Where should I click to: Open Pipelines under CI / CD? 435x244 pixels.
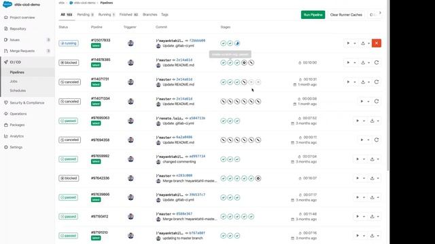tap(17, 73)
